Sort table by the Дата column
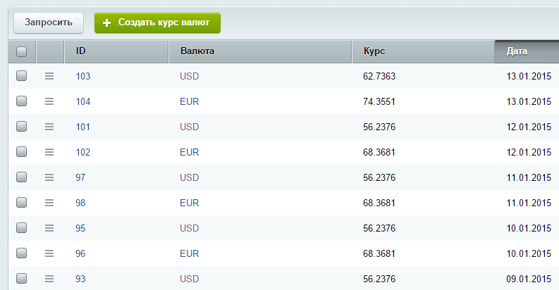 point(526,51)
